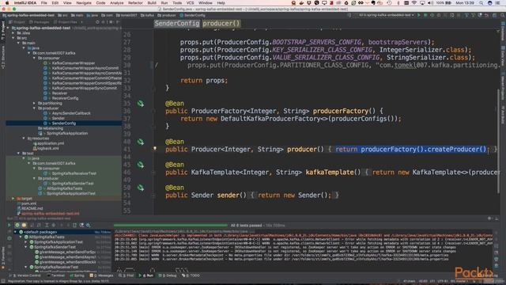Click the search magnifier icon in the IntelliJ toolbar
This screenshot has width=506, height=285.
pos(503,15)
